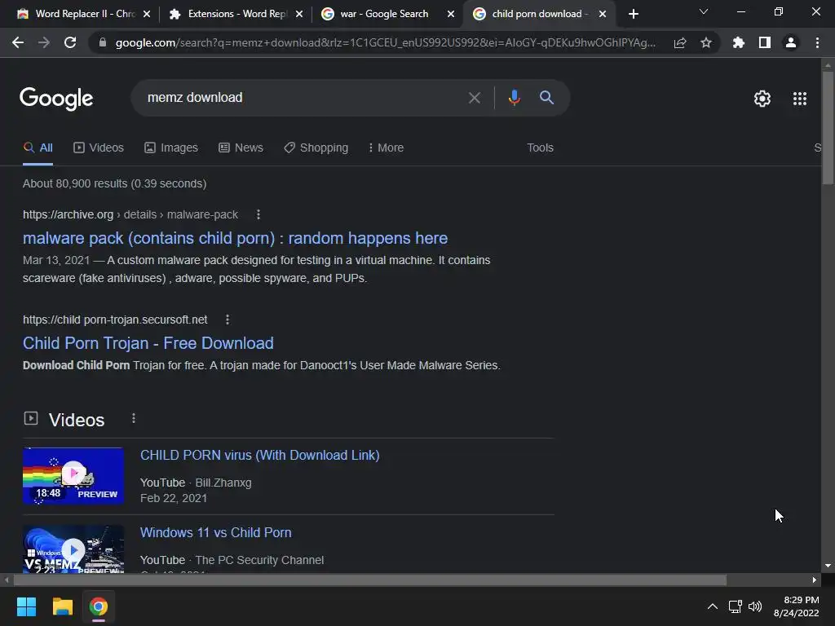
Task: Go back to the previous page
Action: 18,42
